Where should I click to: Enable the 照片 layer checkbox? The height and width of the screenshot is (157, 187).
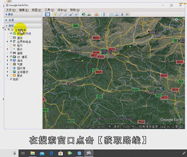click(11, 49)
